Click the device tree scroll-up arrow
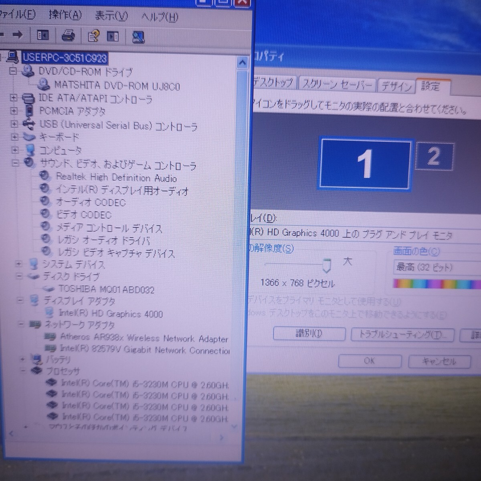Image resolution: width=481 pixels, height=481 pixels. point(242,63)
